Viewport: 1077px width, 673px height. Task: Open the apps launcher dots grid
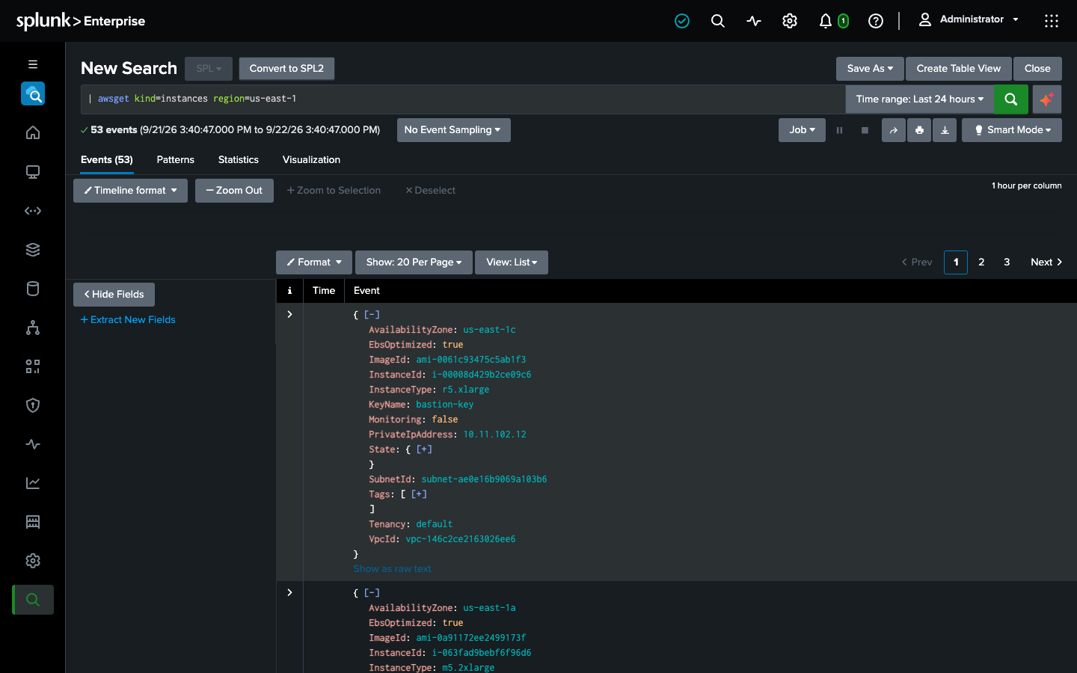tap(1052, 21)
